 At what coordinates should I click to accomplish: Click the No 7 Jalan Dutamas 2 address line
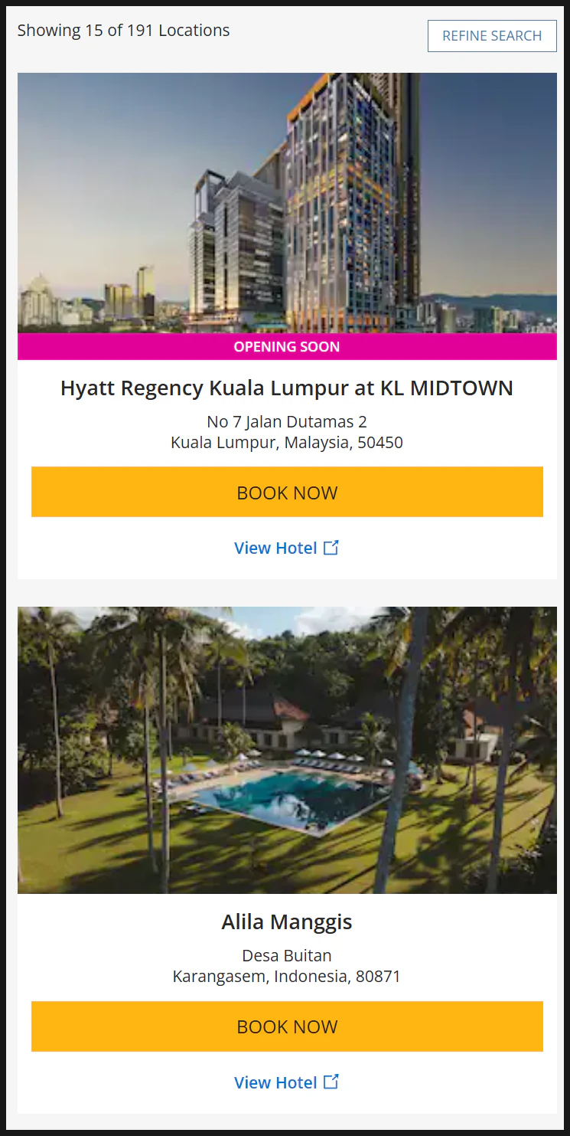[x=287, y=421]
